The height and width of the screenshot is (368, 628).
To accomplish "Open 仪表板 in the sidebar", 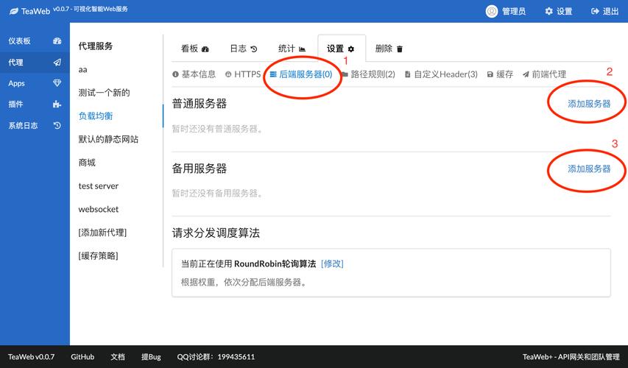I will point(35,40).
